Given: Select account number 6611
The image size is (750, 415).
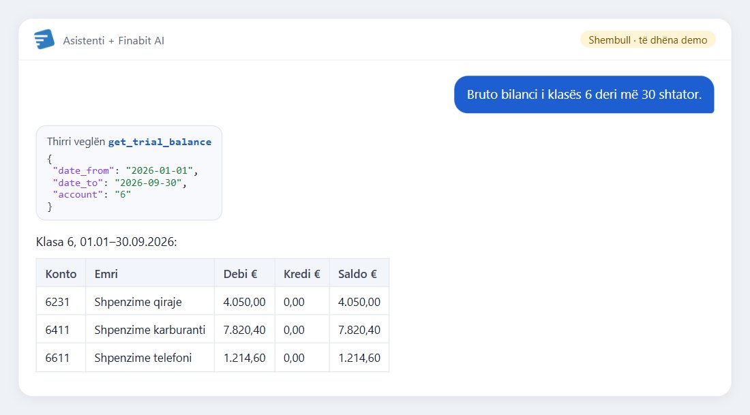Looking at the screenshot, I should click(x=57, y=358).
